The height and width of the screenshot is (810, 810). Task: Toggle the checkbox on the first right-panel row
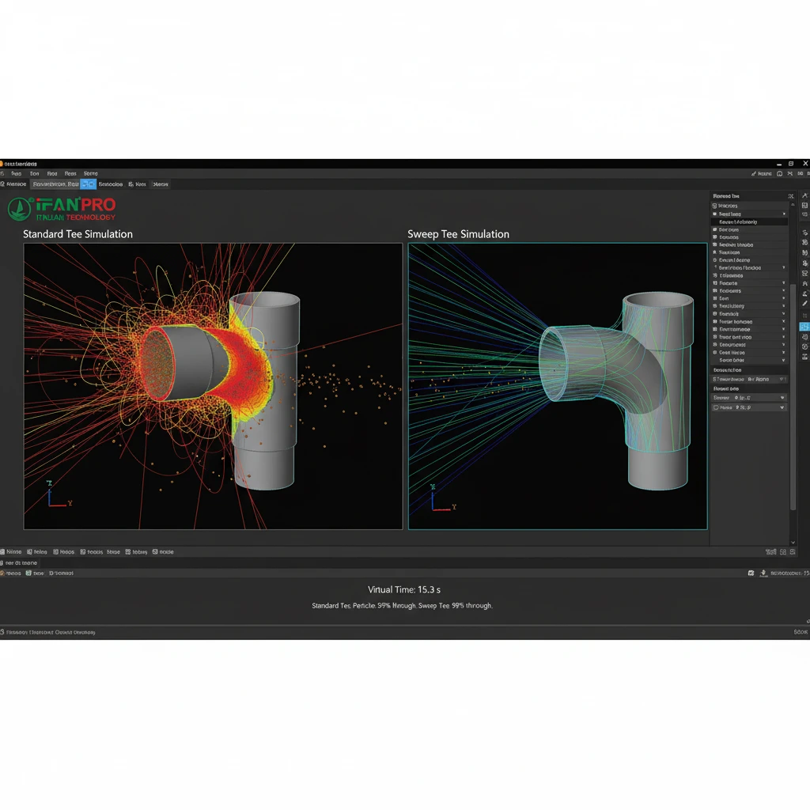(715, 206)
